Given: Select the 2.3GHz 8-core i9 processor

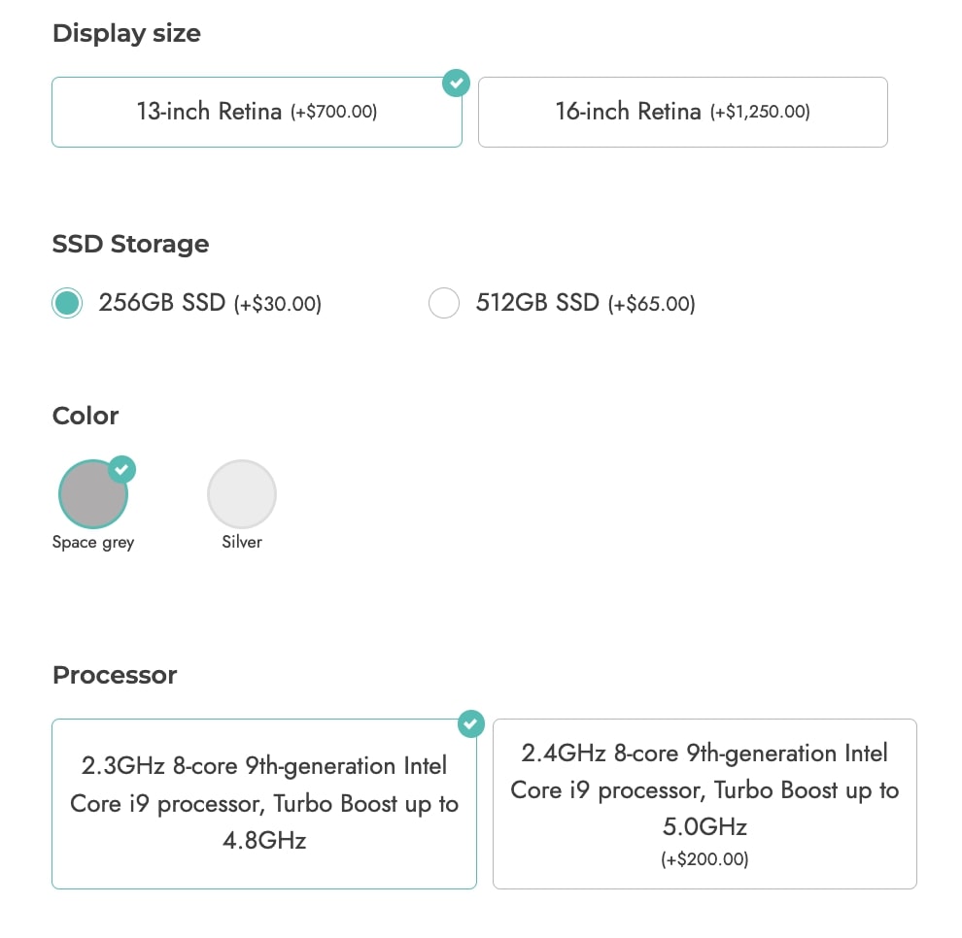Looking at the screenshot, I should click(263, 804).
